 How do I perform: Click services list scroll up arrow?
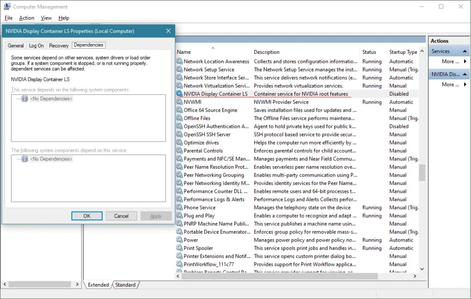tap(422, 51)
